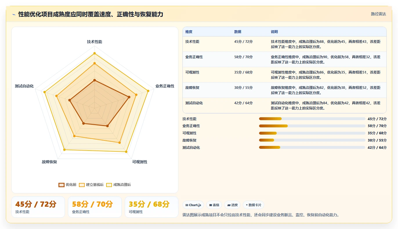Click the 故障恢复 radar axis label
Screen dimensions: 398x229
pos(49,162)
